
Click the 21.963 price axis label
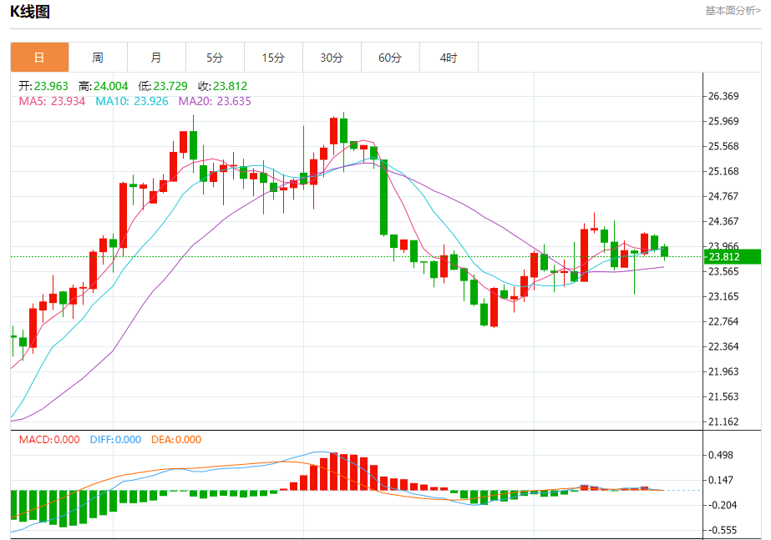pyautogui.click(x=723, y=372)
